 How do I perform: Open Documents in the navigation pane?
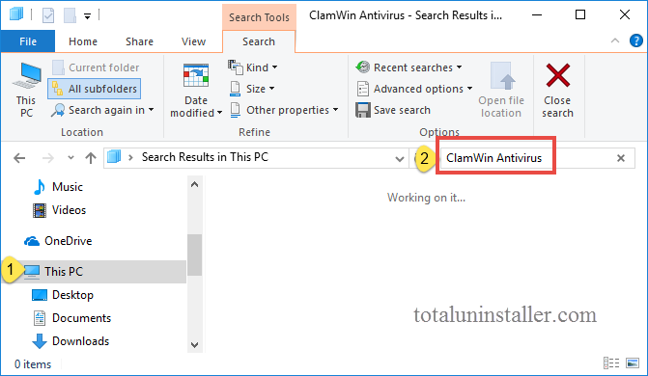pos(71,318)
